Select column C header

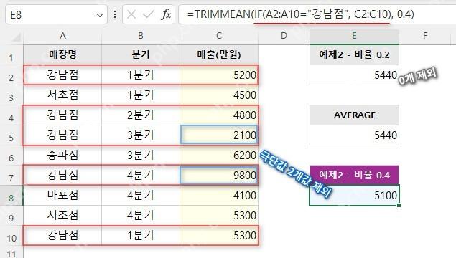pos(219,36)
